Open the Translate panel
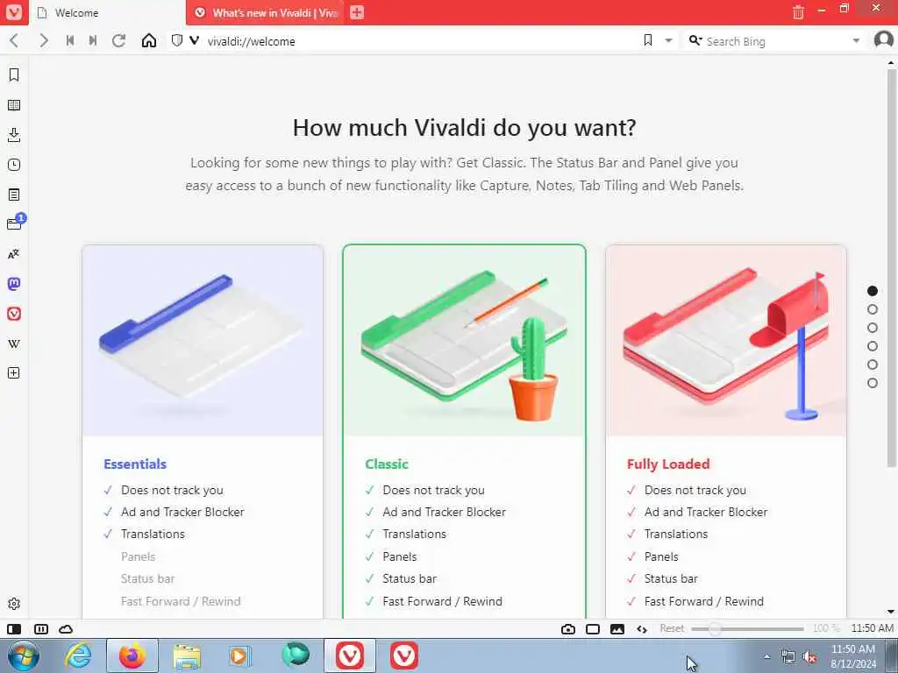Screen dimensions: 898x673 click(x=14, y=254)
